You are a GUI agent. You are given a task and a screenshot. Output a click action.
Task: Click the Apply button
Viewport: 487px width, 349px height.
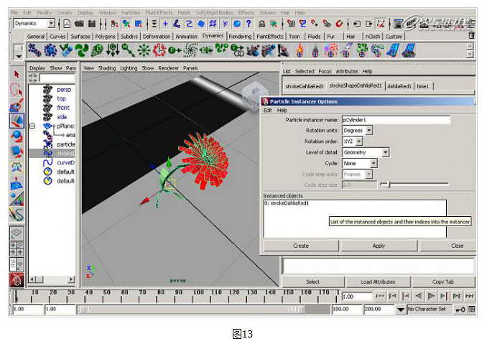pyautogui.click(x=379, y=246)
